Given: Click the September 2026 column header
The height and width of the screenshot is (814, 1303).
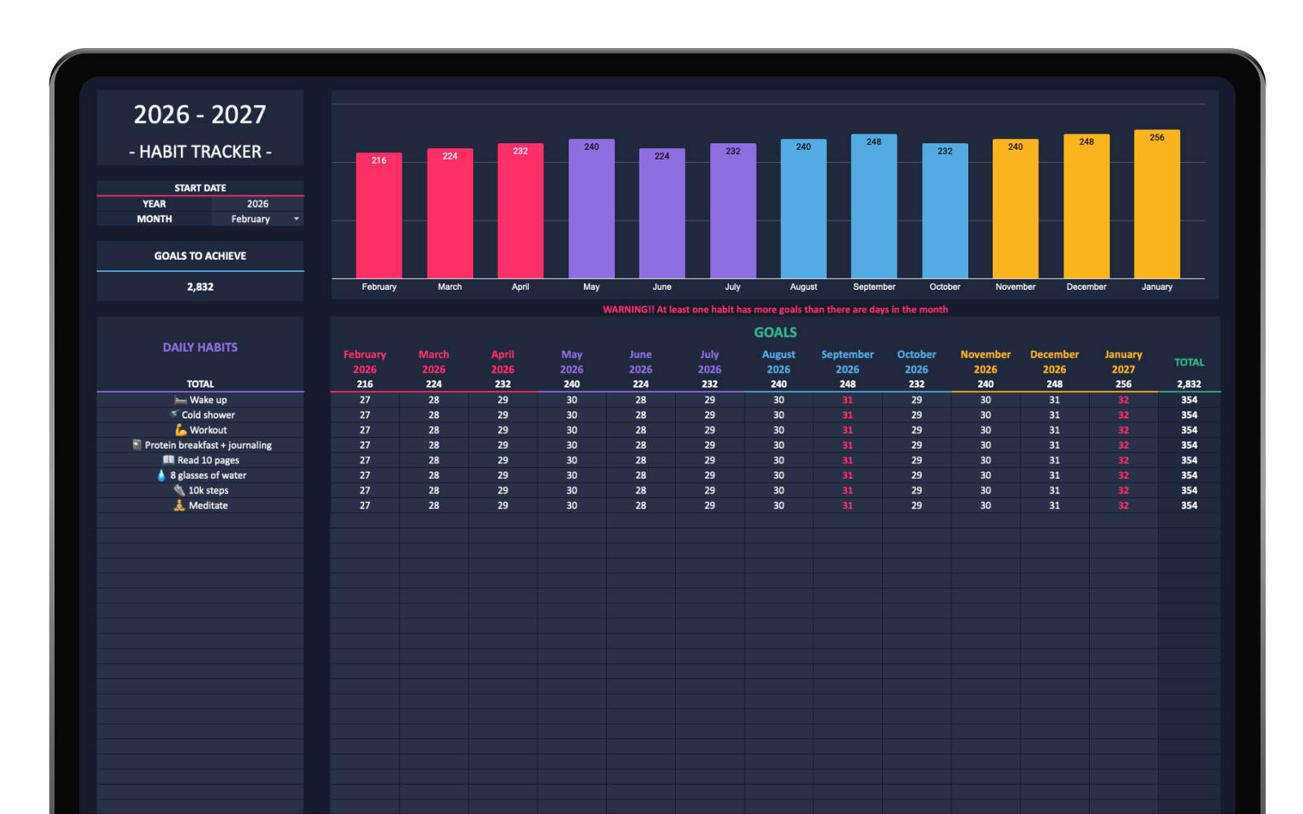Looking at the screenshot, I should (x=848, y=361).
